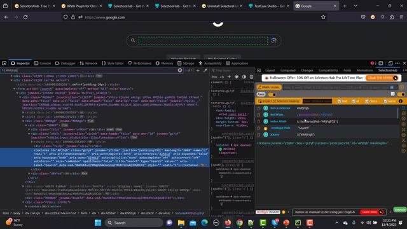The height and width of the screenshot is (229, 407).
Task: Toggle light color scheme simulation
Action: [x=237, y=77]
